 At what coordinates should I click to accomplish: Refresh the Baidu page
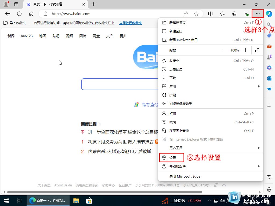[19, 14]
